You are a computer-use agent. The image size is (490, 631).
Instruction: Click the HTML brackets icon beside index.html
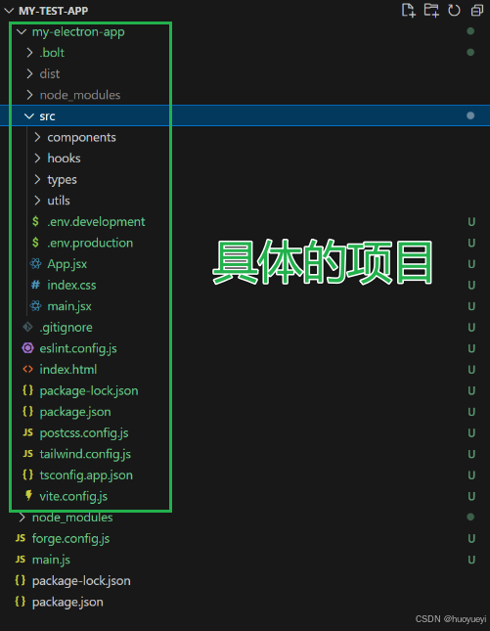pos(27,369)
